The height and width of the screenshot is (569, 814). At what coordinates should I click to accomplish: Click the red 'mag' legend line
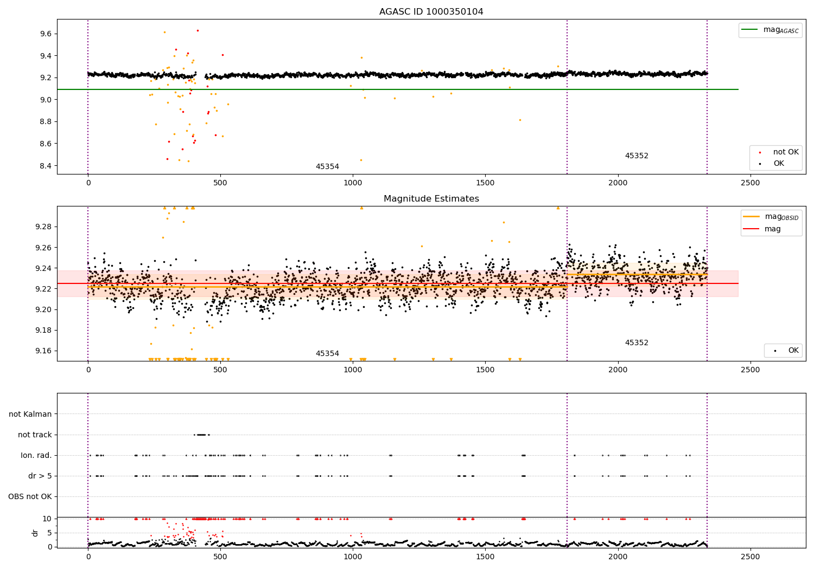tap(752, 229)
